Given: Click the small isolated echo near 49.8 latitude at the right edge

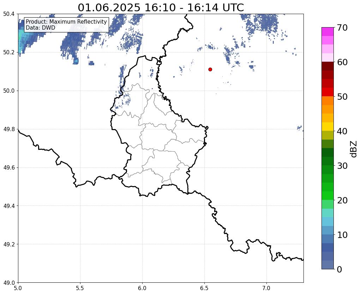Looking at the screenshot, I should tap(299, 128).
